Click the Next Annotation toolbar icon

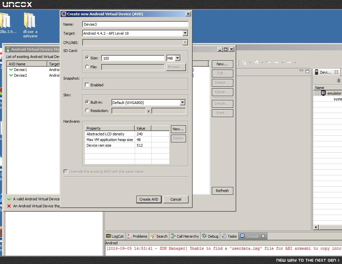coord(244,63)
